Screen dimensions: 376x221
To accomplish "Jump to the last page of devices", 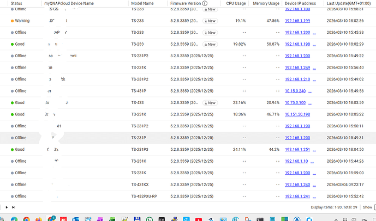I will click(x=13, y=207).
